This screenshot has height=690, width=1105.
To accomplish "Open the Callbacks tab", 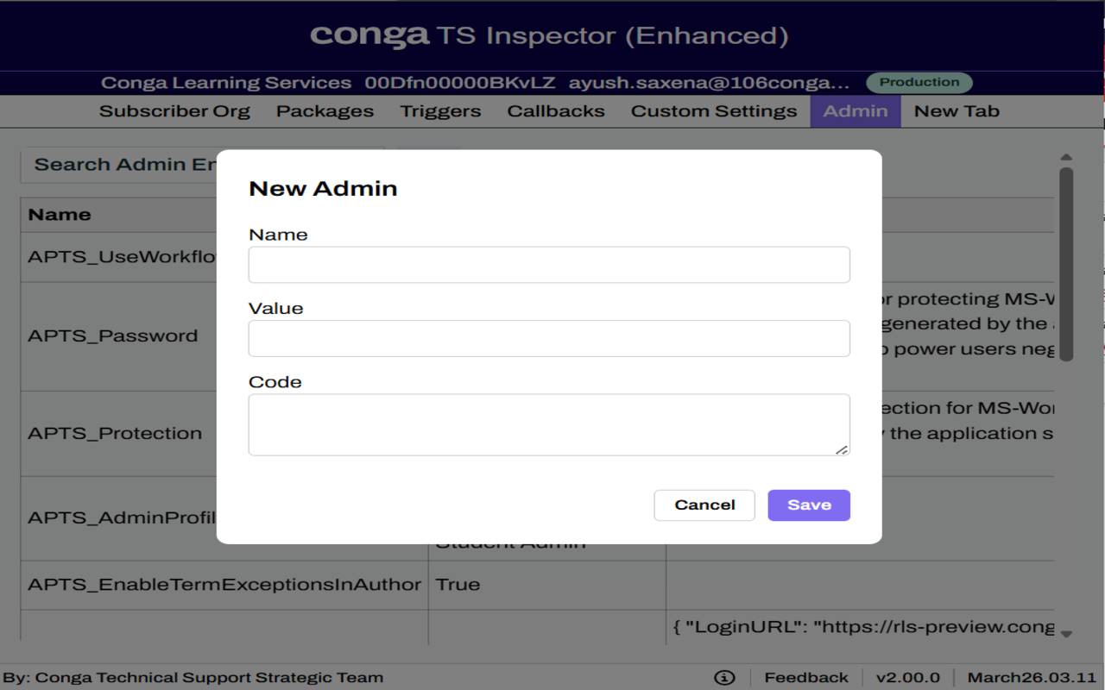I will tap(556, 111).
